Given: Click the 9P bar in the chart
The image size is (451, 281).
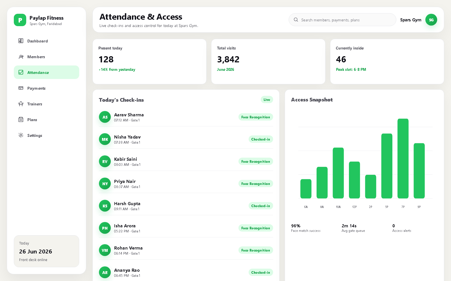Looking at the screenshot, I should coord(419,171).
